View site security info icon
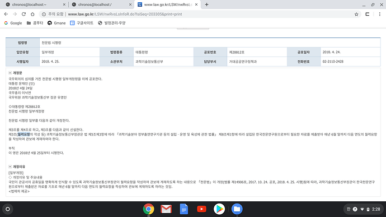 pyautogui.click(x=44, y=15)
